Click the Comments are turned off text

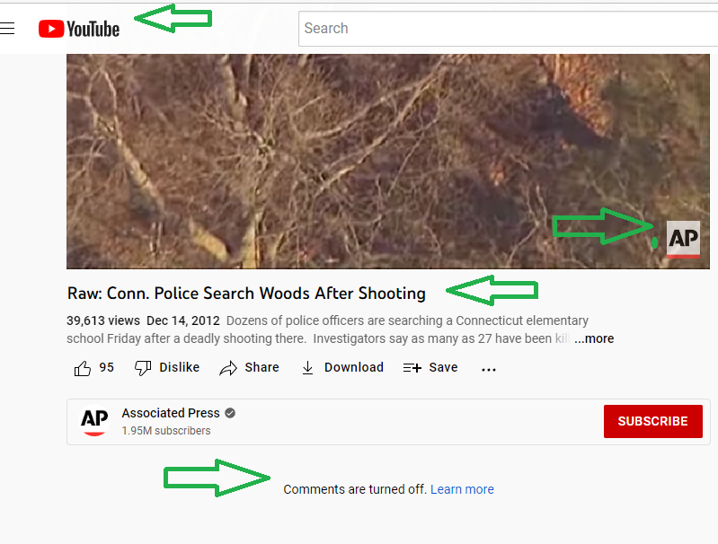point(355,489)
